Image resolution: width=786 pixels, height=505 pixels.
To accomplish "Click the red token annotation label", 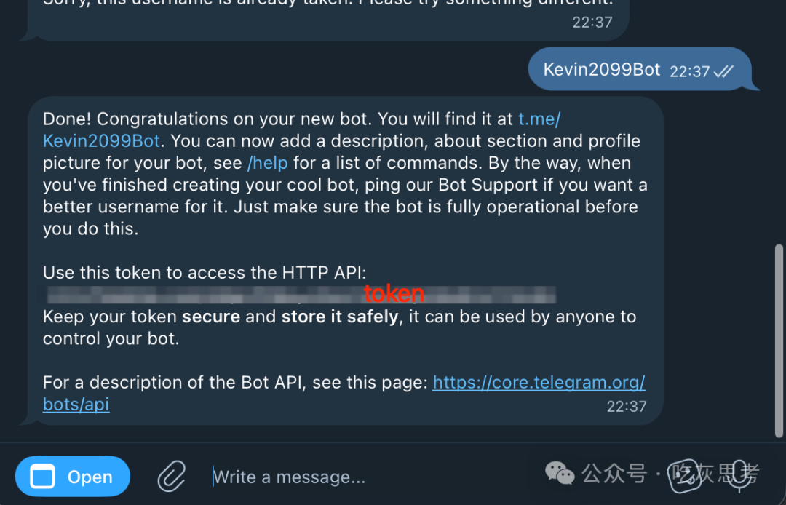I will pyautogui.click(x=394, y=293).
